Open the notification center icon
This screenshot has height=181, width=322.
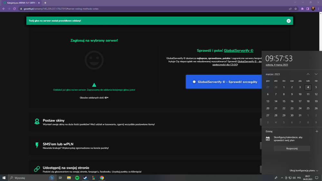coord(317,178)
